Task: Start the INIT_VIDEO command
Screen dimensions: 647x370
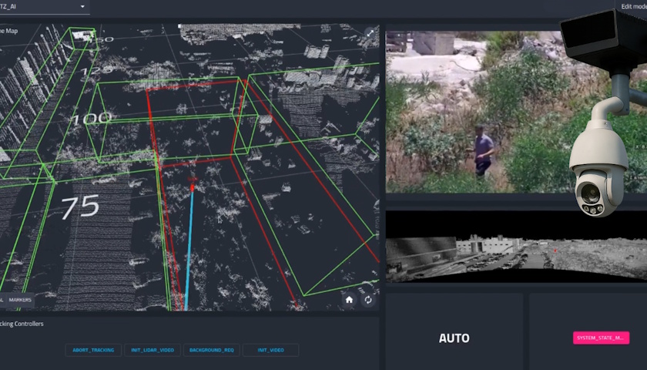Action: click(270, 350)
